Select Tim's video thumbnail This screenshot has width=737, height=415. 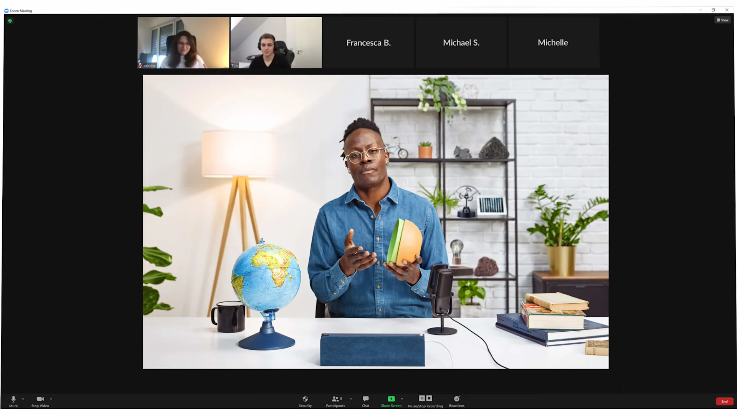(x=276, y=43)
